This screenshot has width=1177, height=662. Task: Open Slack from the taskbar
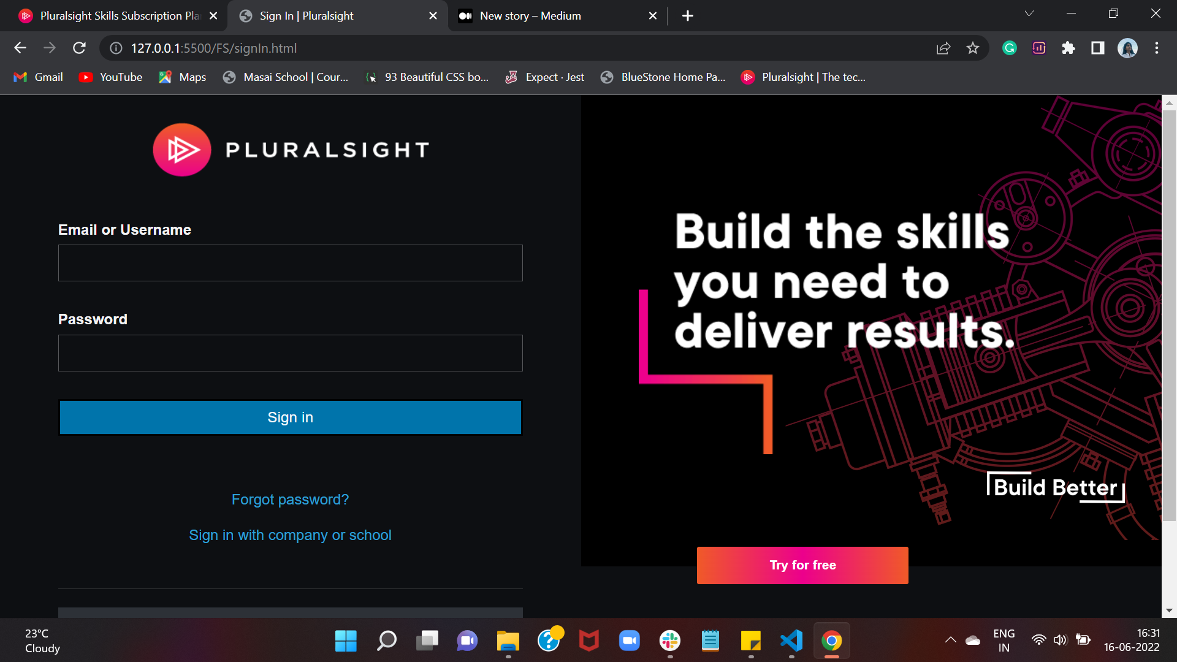[x=669, y=640]
